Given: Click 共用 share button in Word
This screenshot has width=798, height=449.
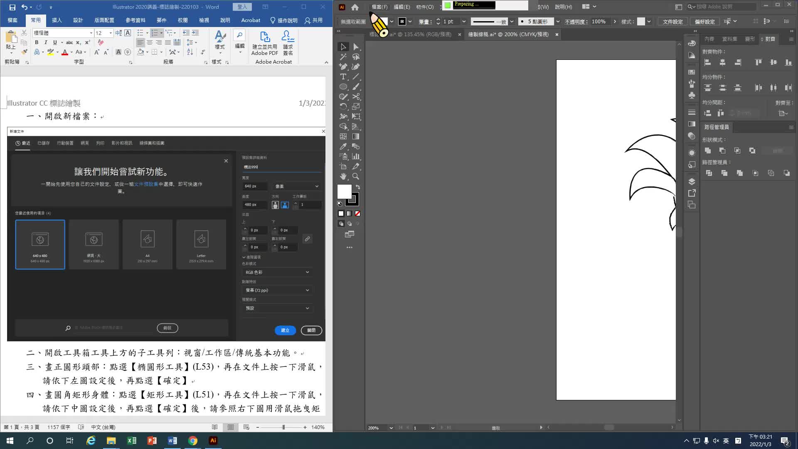Looking at the screenshot, I should click(x=314, y=20).
